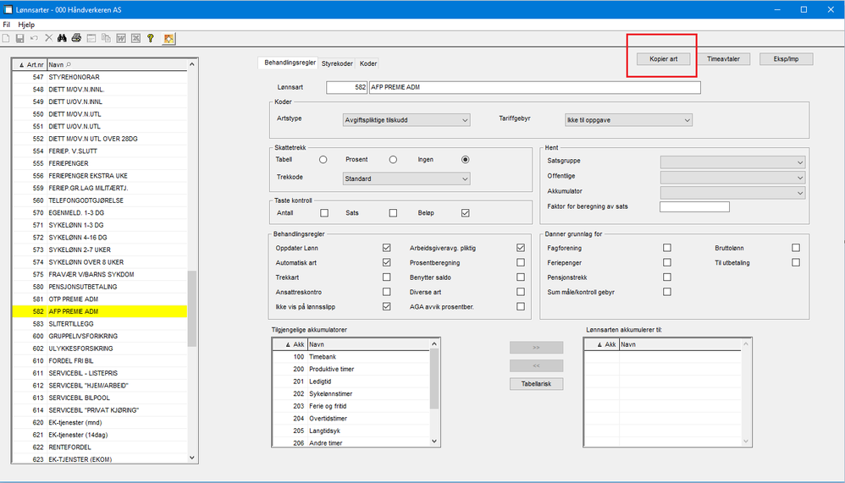Viewport: 845px width, 483px height.
Task: Expand the Tariffgebyr dropdown
Action: point(628,120)
